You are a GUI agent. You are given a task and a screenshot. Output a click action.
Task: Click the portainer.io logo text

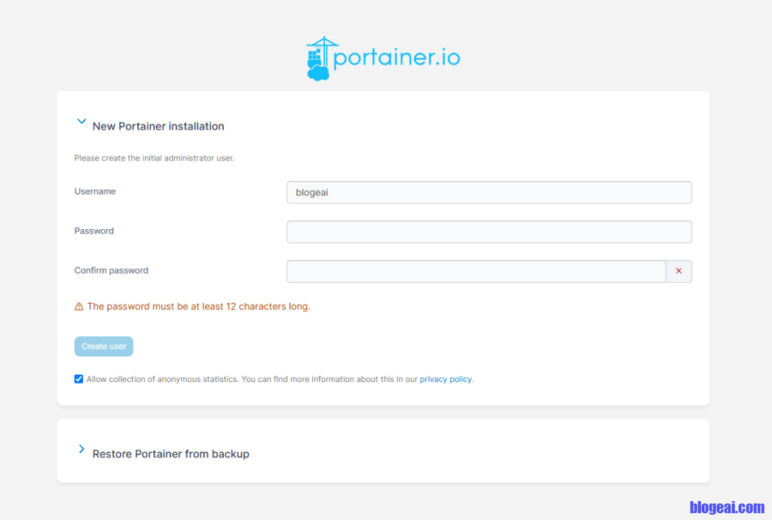pos(397,58)
